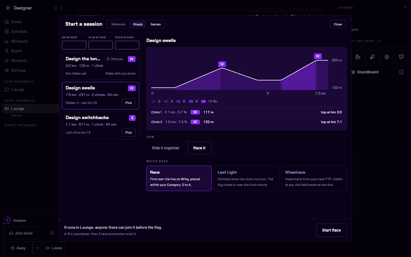Select the Race format card

(x=179, y=178)
